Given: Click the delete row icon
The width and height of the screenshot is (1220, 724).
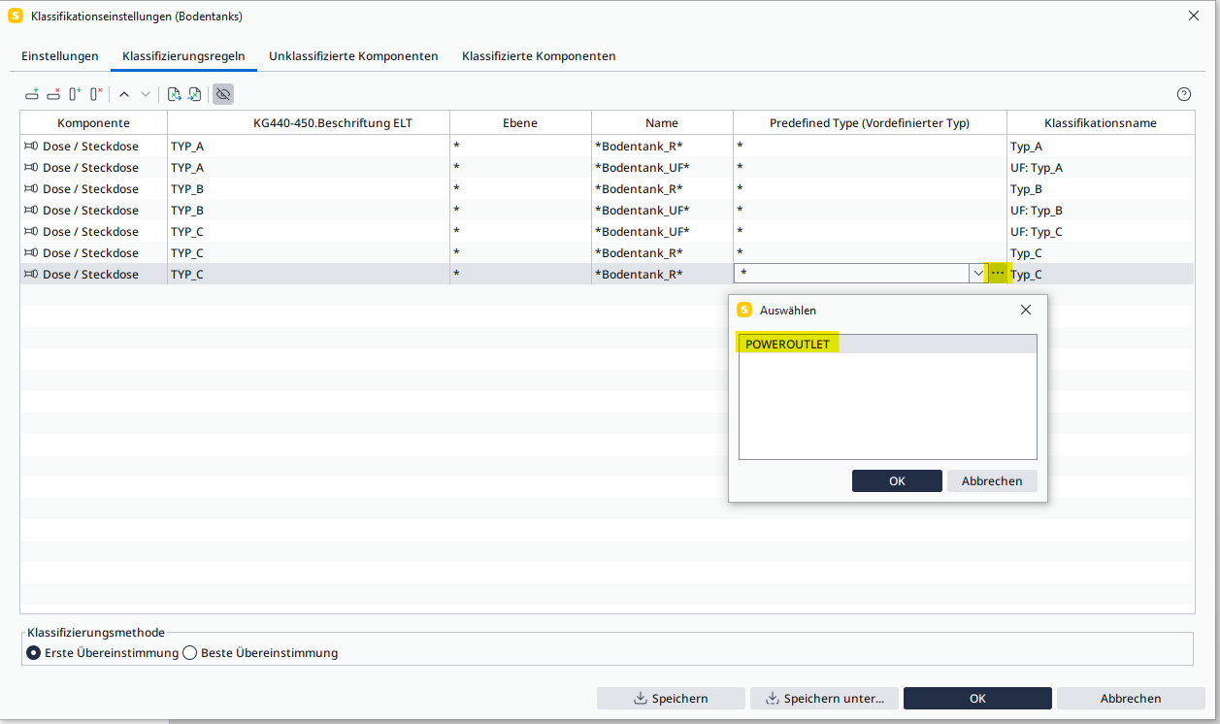Looking at the screenshot, I should [53, 94].
